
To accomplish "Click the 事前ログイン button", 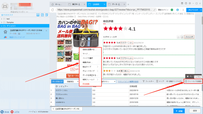I will (163, 10).
